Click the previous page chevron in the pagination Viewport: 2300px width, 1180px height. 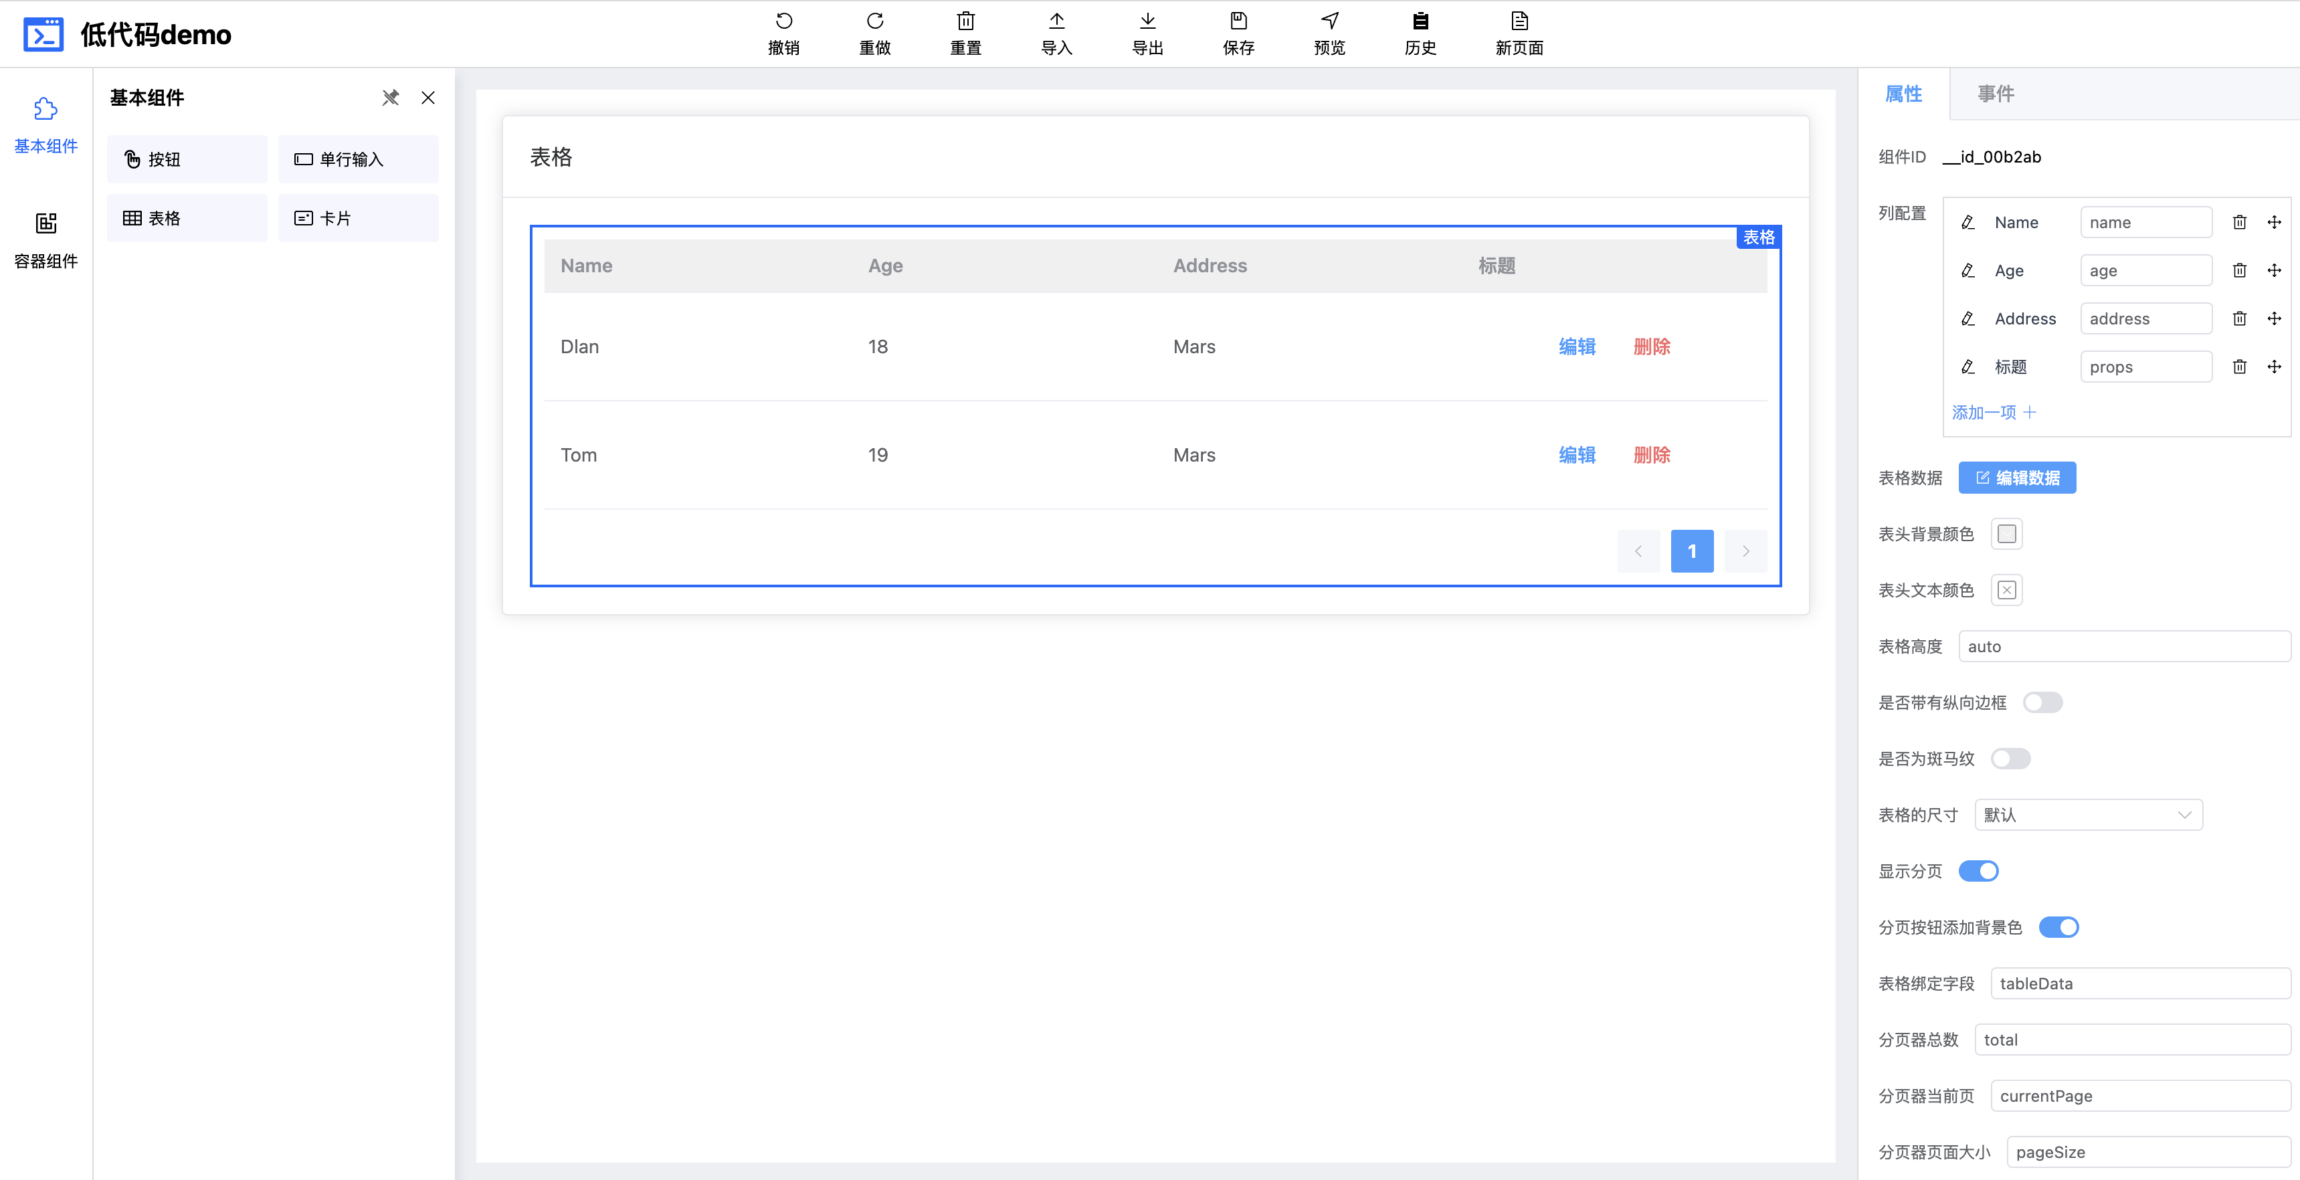(x=1638, y=552)
